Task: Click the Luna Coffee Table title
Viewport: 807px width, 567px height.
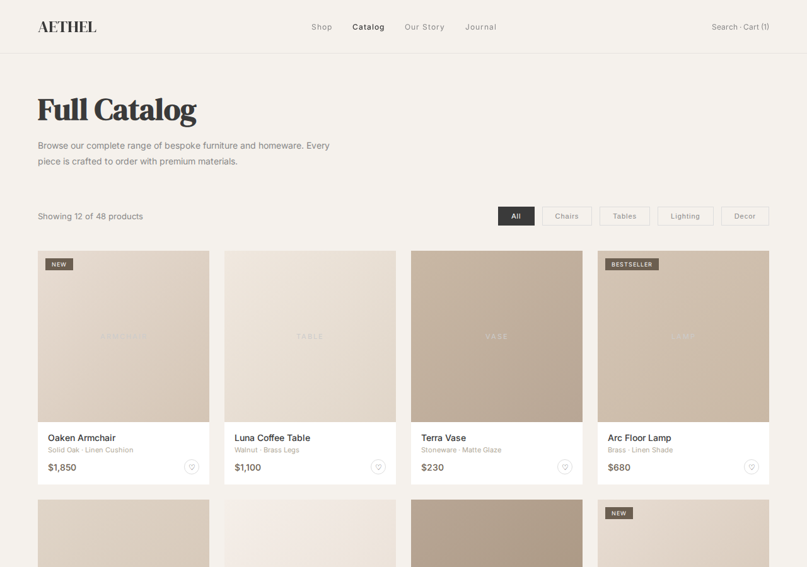Action: pos(272,438)
